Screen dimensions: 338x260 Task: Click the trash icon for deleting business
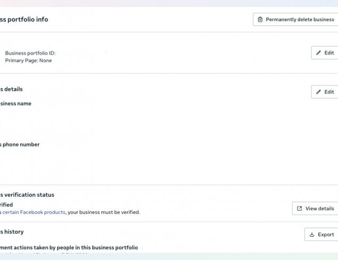(x=260, y=20)
